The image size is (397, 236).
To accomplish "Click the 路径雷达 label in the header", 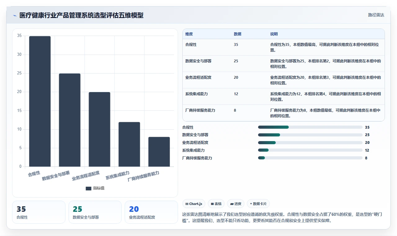I will point(376,15).
